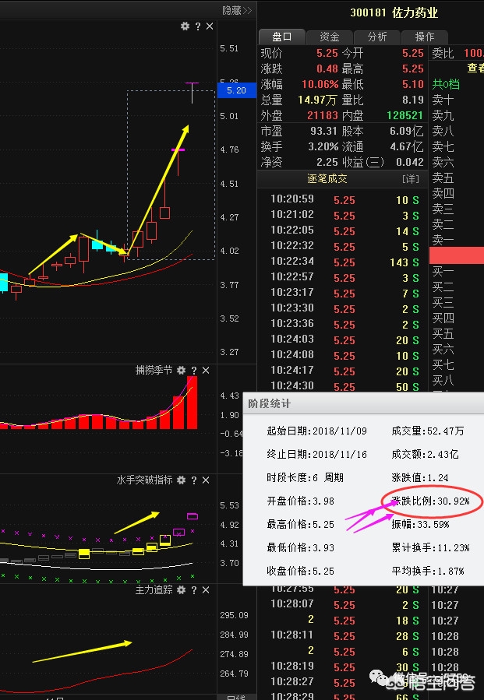Viewport: 484px width, 700px height.
Task: Open settings gear of main K-line chart
Action: click(x=185, y=26)
